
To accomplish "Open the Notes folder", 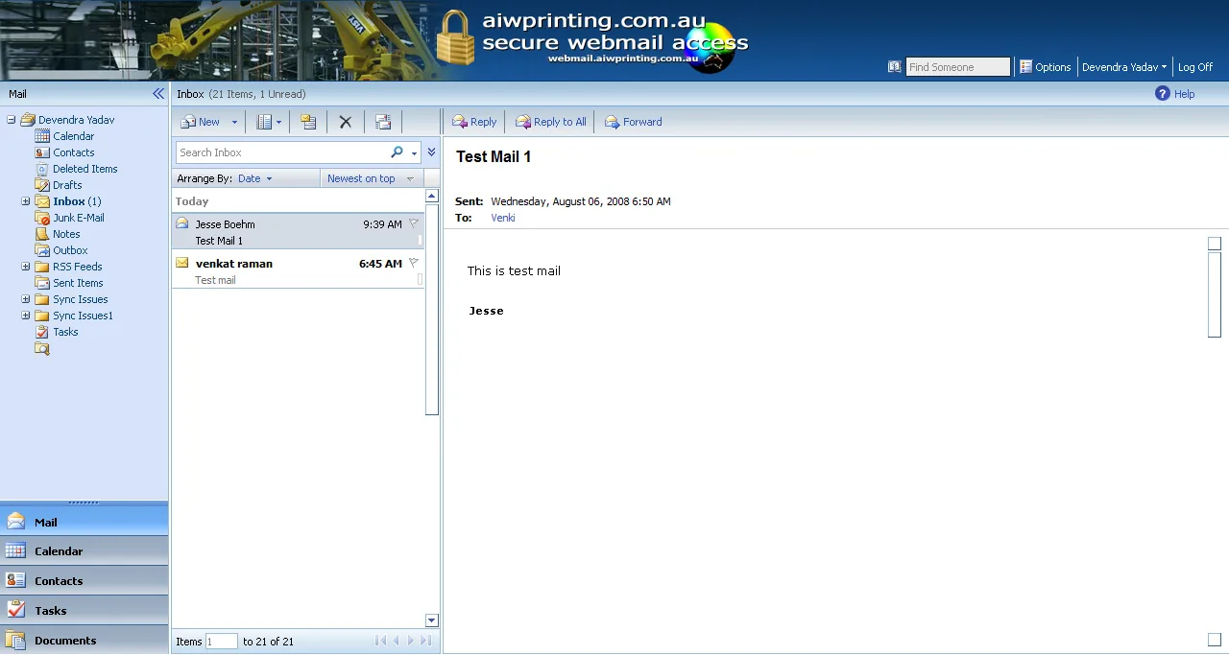I will click(66, 234).
